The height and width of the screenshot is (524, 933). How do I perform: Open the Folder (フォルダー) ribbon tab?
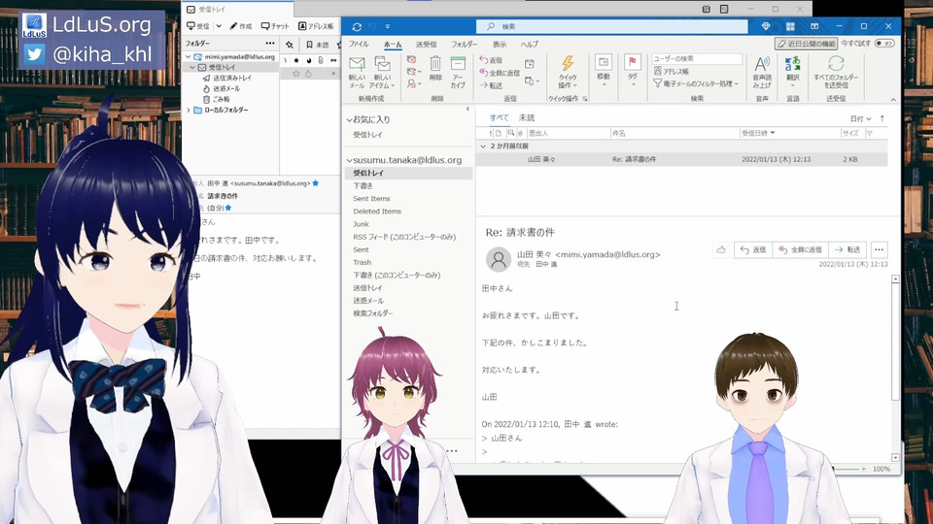[465, 45]
